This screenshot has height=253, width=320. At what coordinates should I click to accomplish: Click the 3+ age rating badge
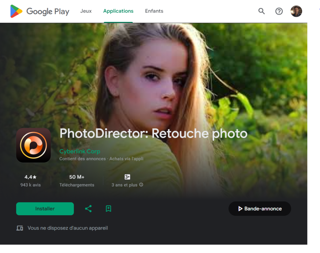127,177
